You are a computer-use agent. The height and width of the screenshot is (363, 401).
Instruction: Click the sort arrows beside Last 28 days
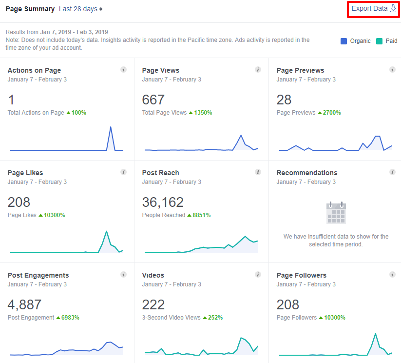pos(100,9)
